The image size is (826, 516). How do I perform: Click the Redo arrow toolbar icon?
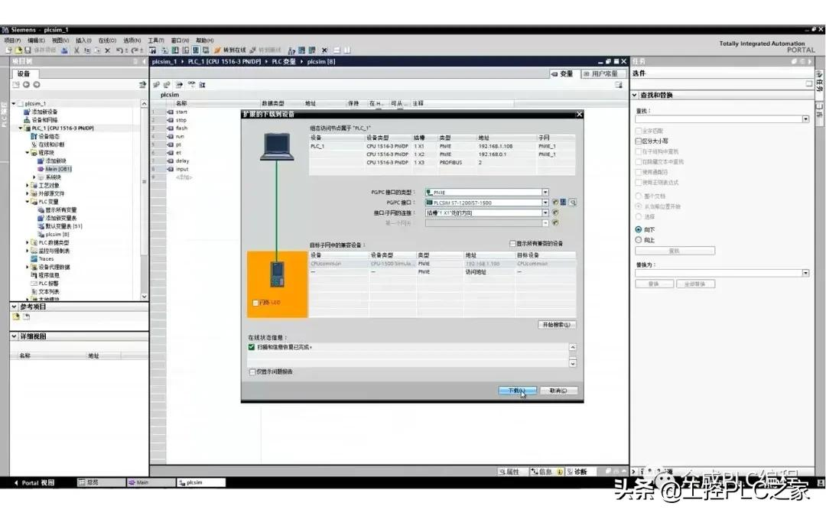135,50
